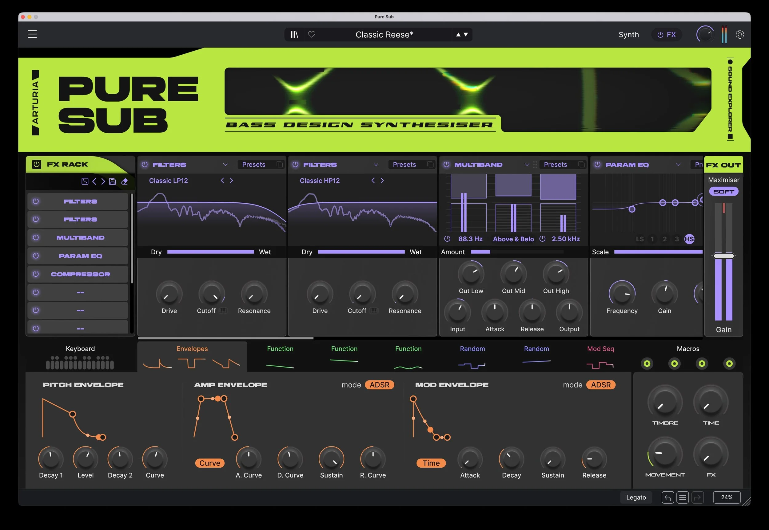Image resolution: width=769 pixels, height=530 pixels.
Task: Load the next preset with the down arrow
Action: tap(466, 34)
